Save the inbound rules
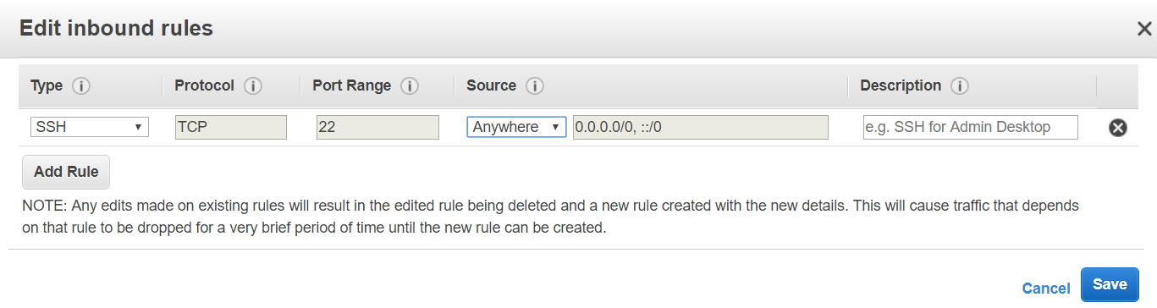 [x=1110, y=285]
